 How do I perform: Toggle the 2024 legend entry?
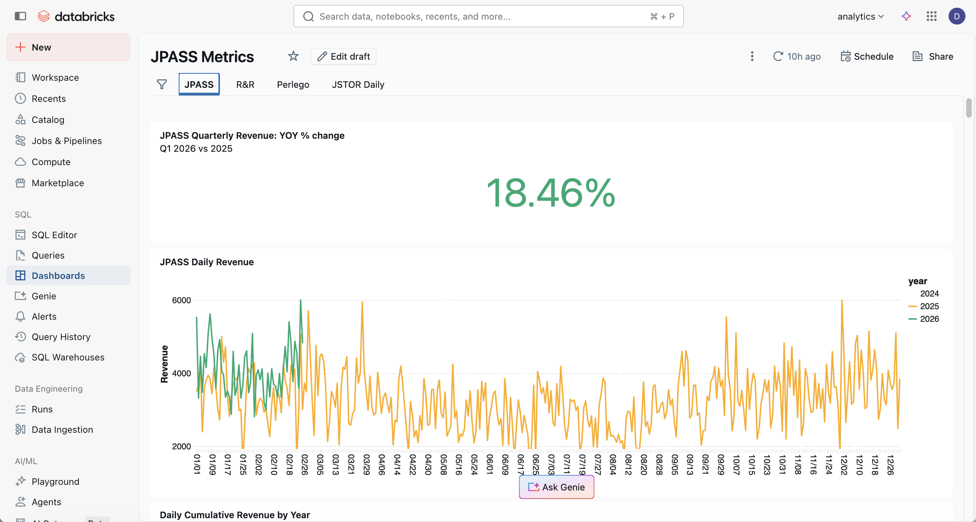pyautogui.click(x=929, y=294)
